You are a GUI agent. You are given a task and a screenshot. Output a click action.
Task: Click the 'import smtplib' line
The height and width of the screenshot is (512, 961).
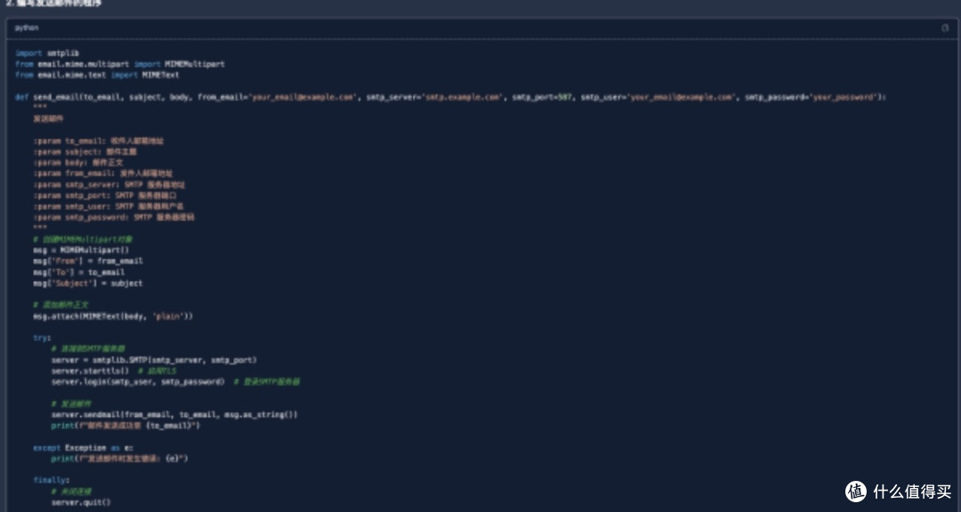pyautogui.click(x=47, y=53)
